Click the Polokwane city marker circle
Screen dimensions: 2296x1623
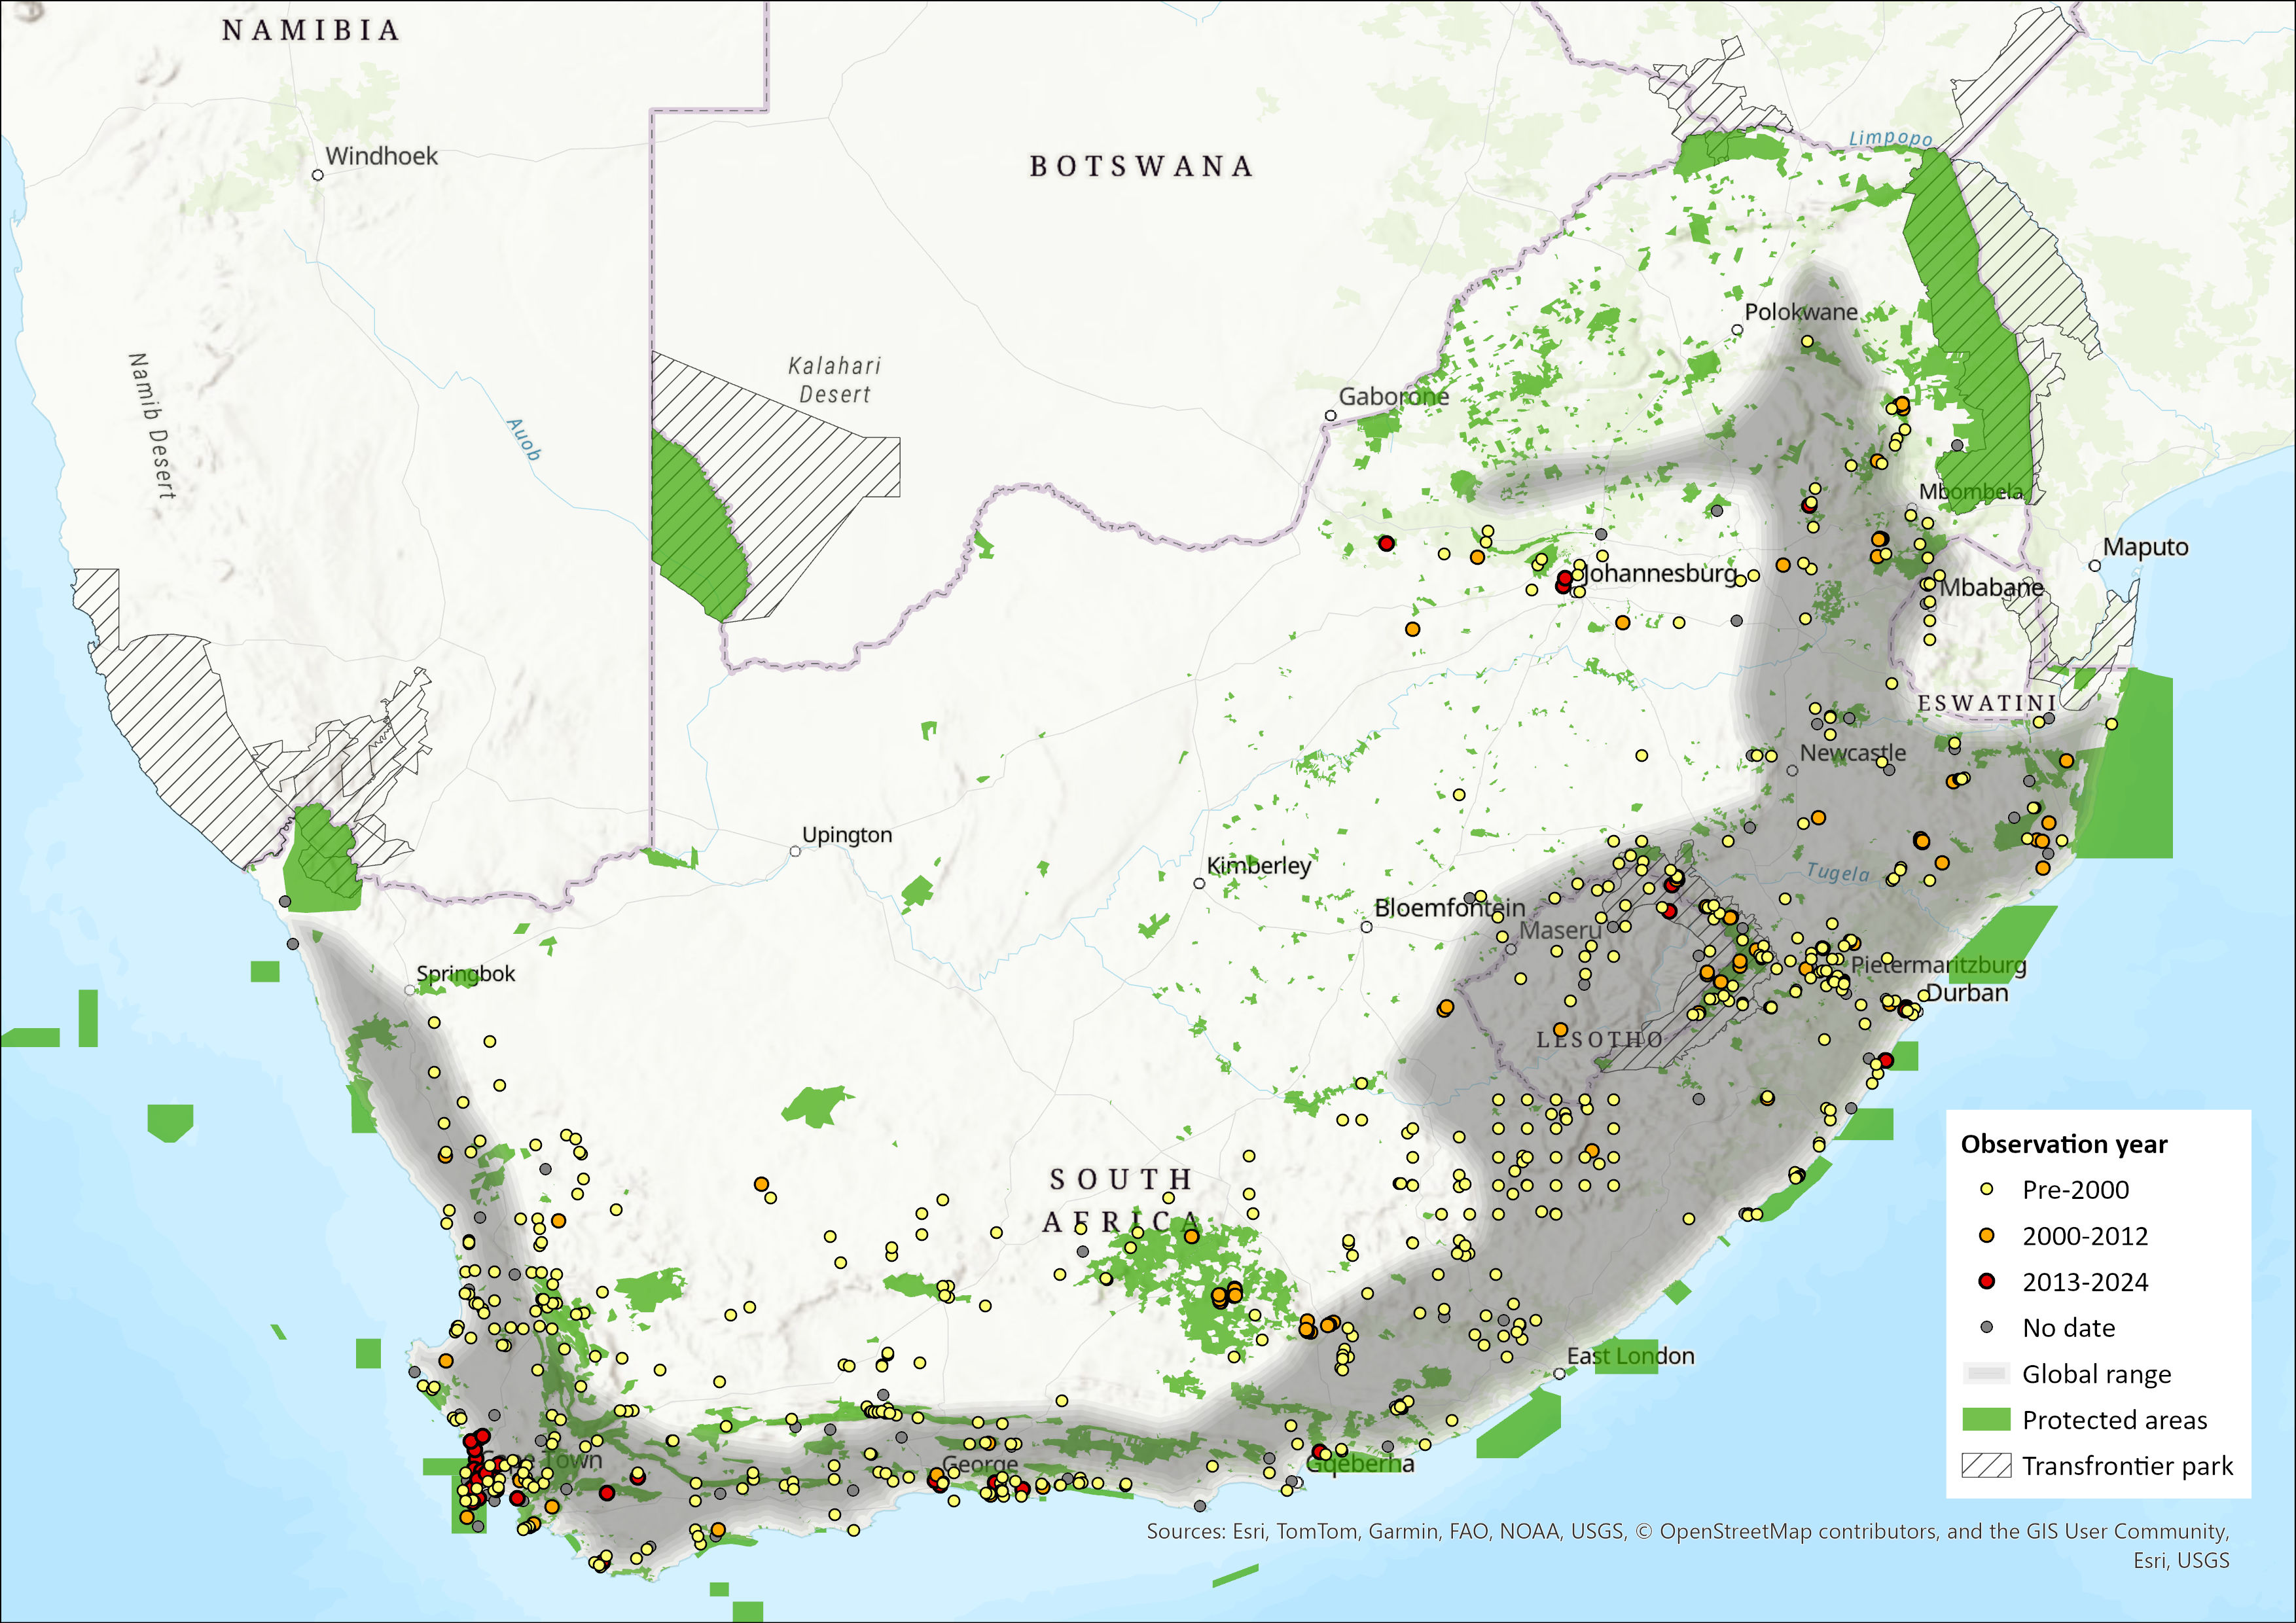coord(1738,330)
